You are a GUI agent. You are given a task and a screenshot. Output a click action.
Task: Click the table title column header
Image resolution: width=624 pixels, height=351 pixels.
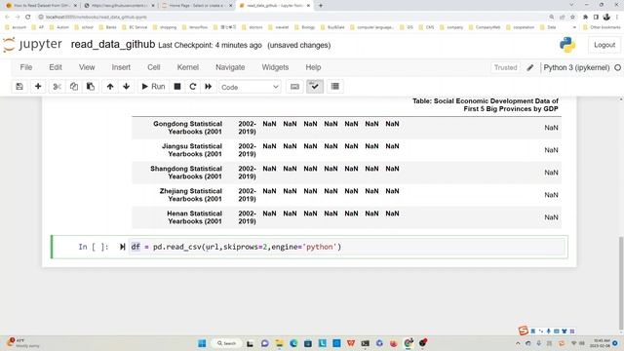pyautogui.click(x=486, y=105)
